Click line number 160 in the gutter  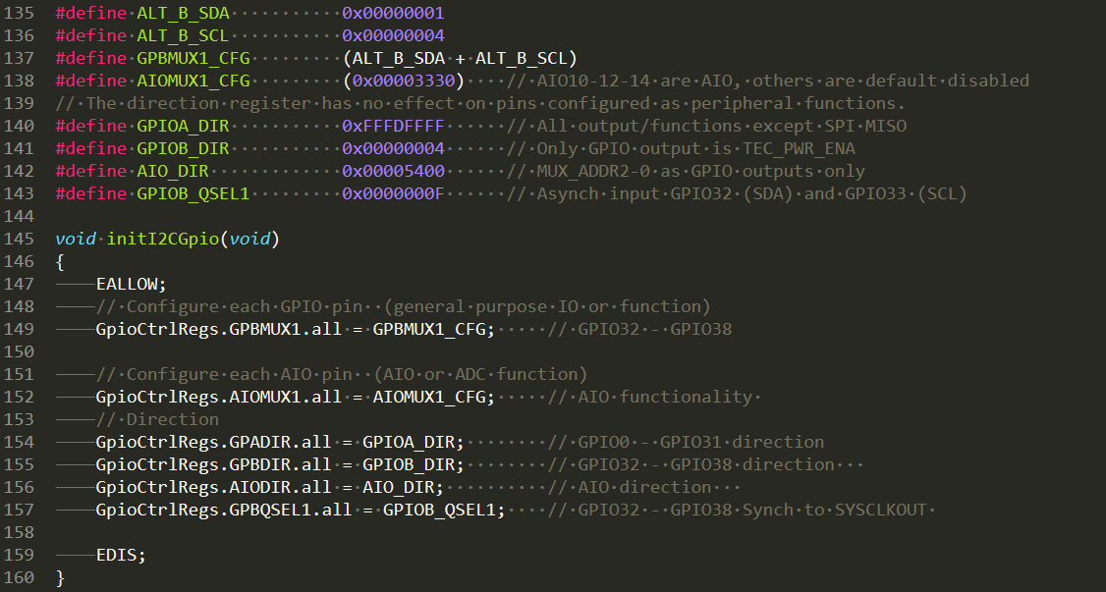[20, 577]
